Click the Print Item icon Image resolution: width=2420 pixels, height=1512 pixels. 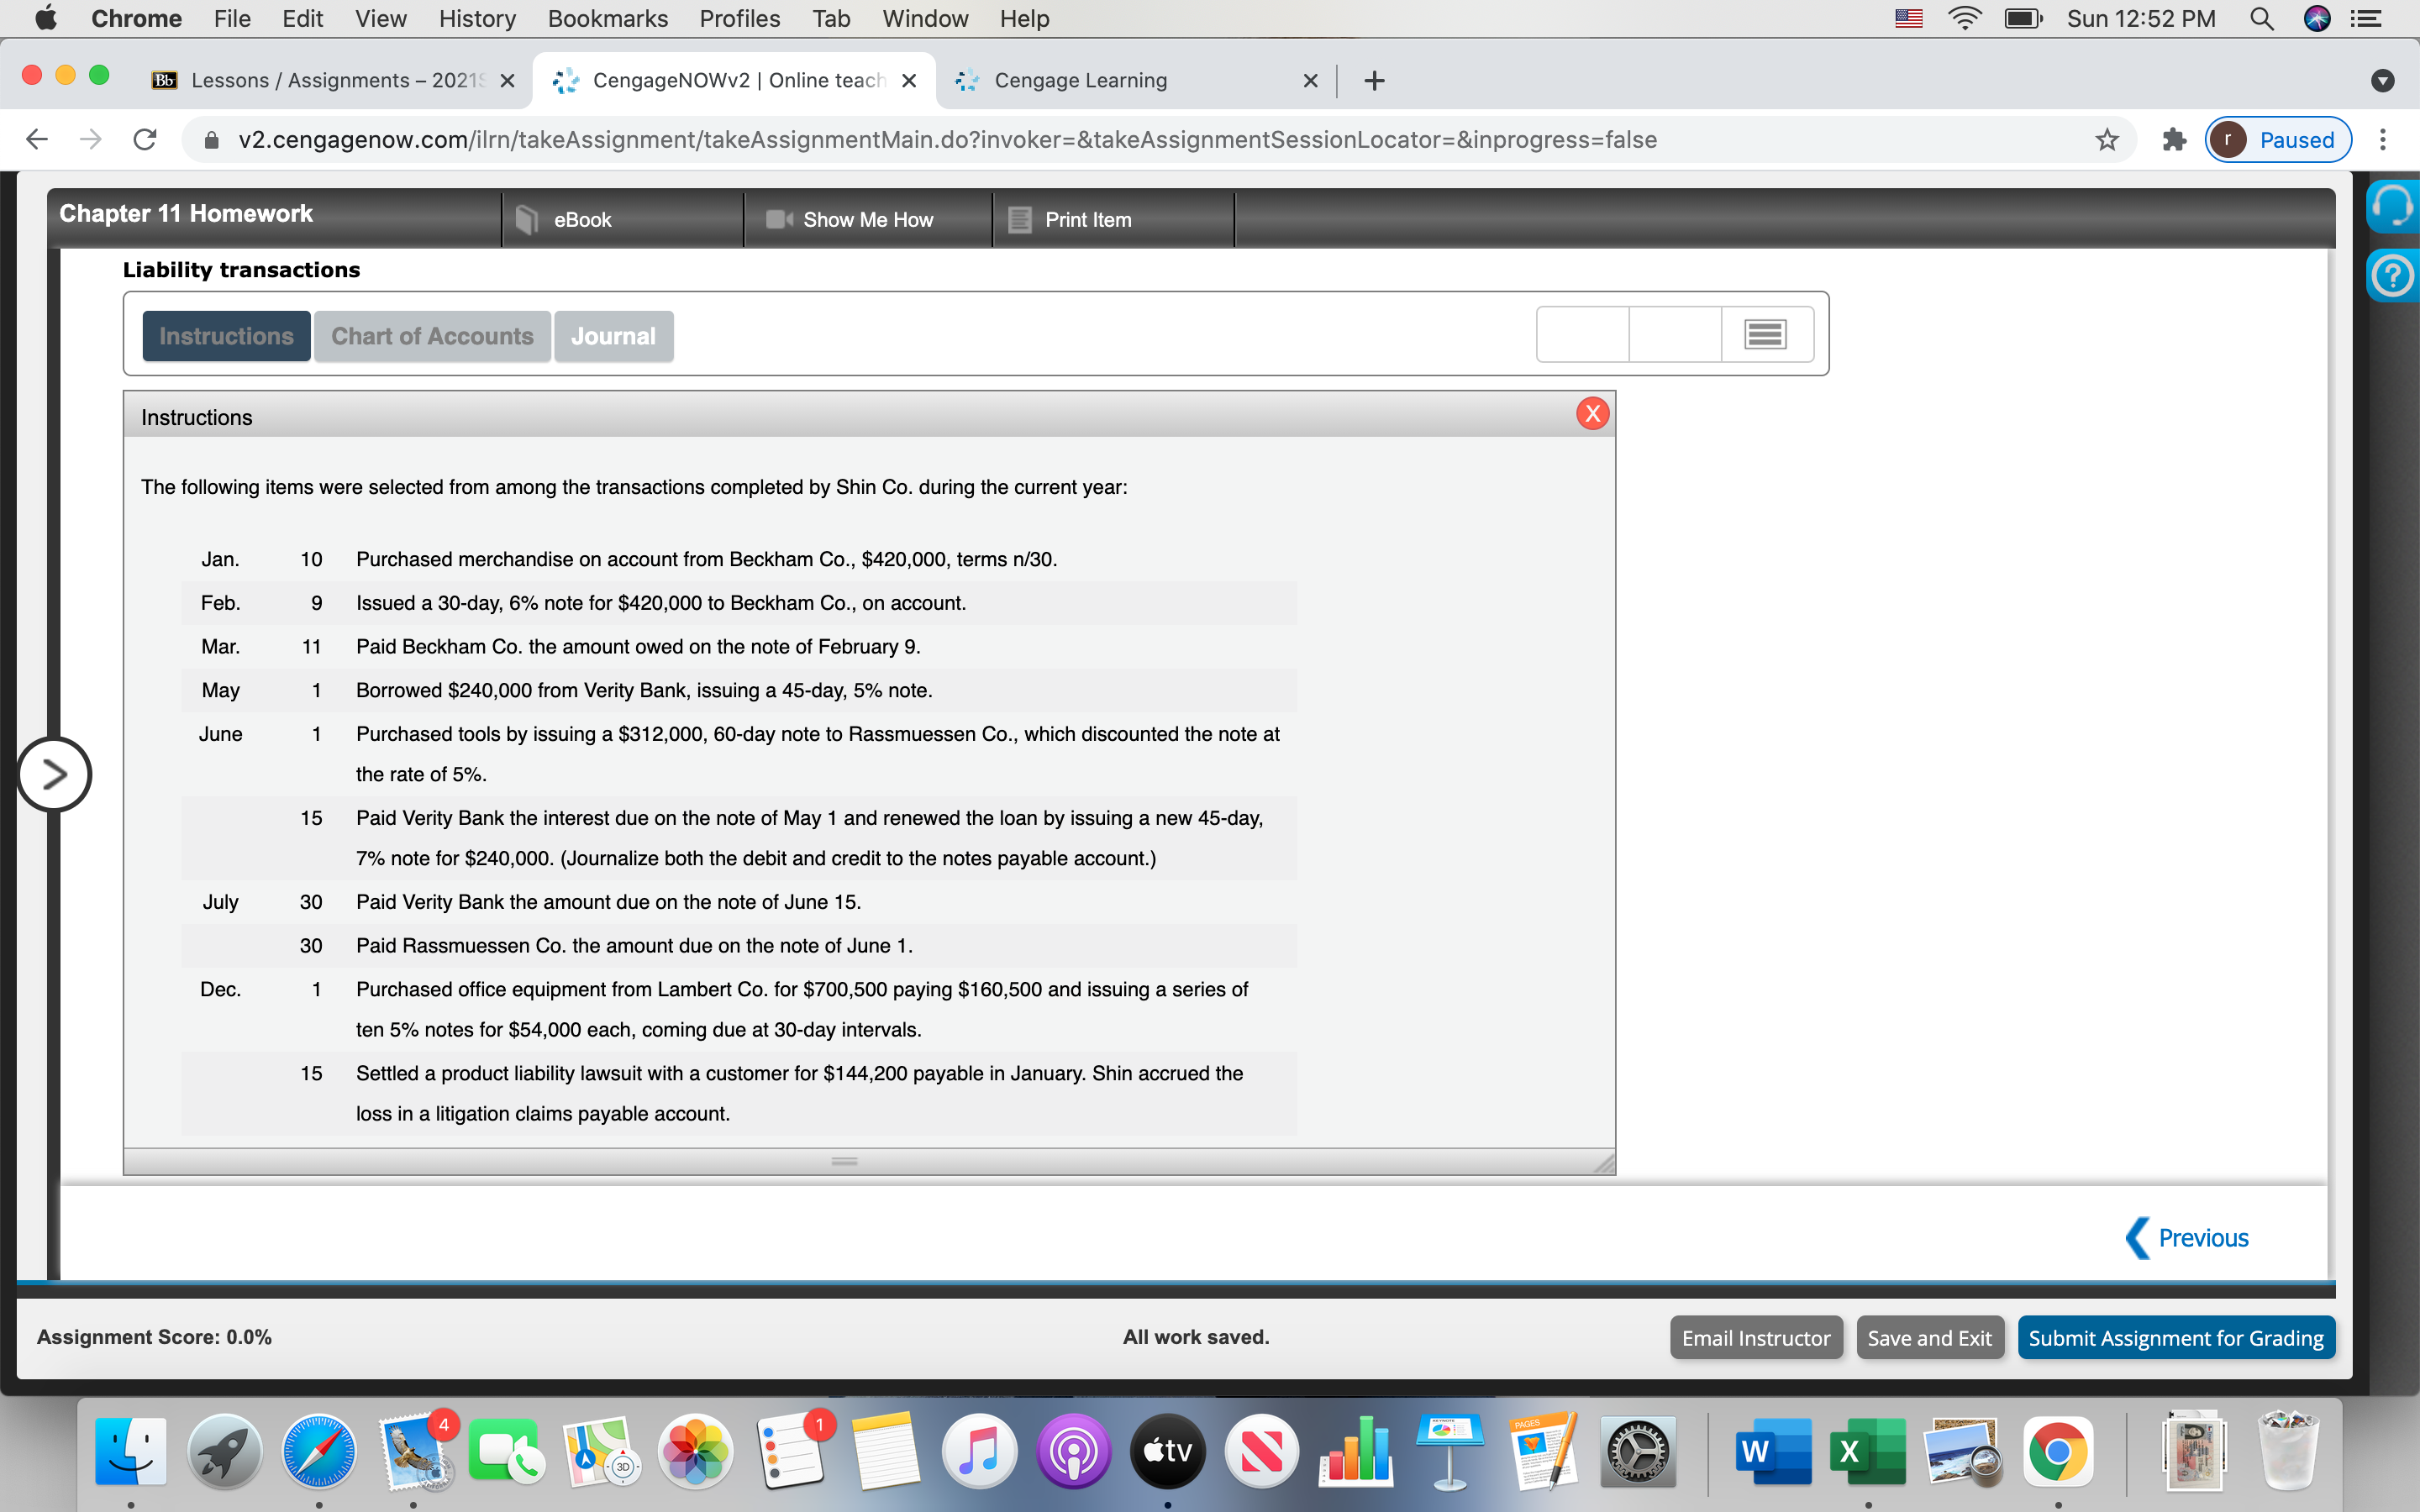pos(1019,219)
